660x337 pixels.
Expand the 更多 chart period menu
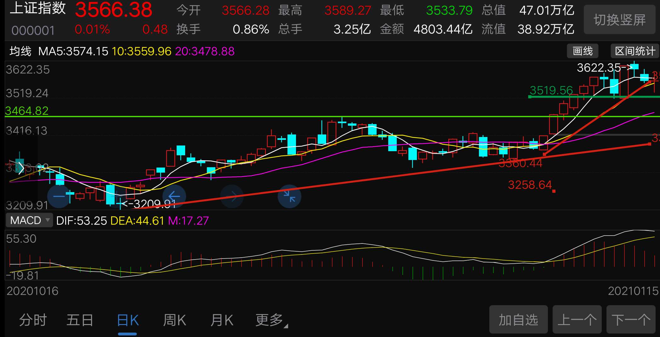tap(271, 320)
